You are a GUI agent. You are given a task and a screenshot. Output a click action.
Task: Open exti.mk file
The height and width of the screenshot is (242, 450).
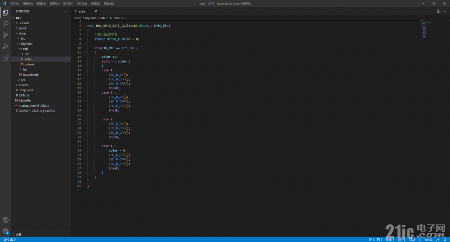pos(41,64)
